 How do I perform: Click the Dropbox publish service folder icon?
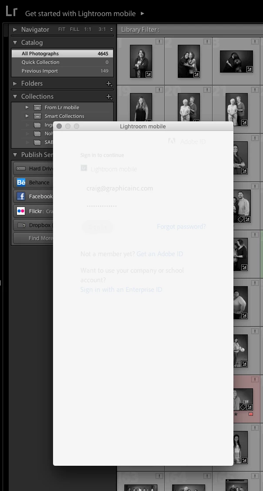coord(21,225)
